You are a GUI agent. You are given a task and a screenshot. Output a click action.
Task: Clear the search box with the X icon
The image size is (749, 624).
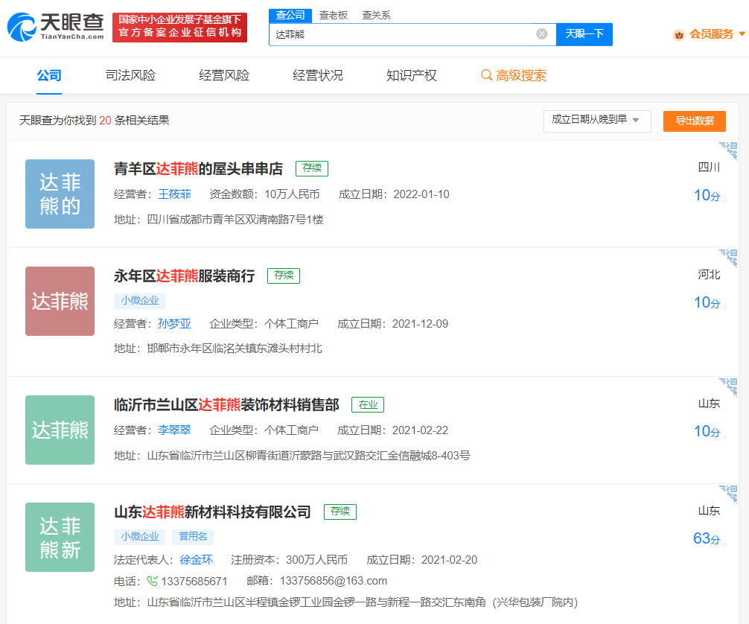point(542,34)
